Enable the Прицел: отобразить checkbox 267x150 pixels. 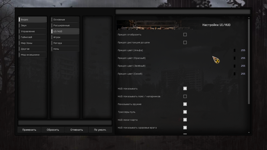pos(185,35)
